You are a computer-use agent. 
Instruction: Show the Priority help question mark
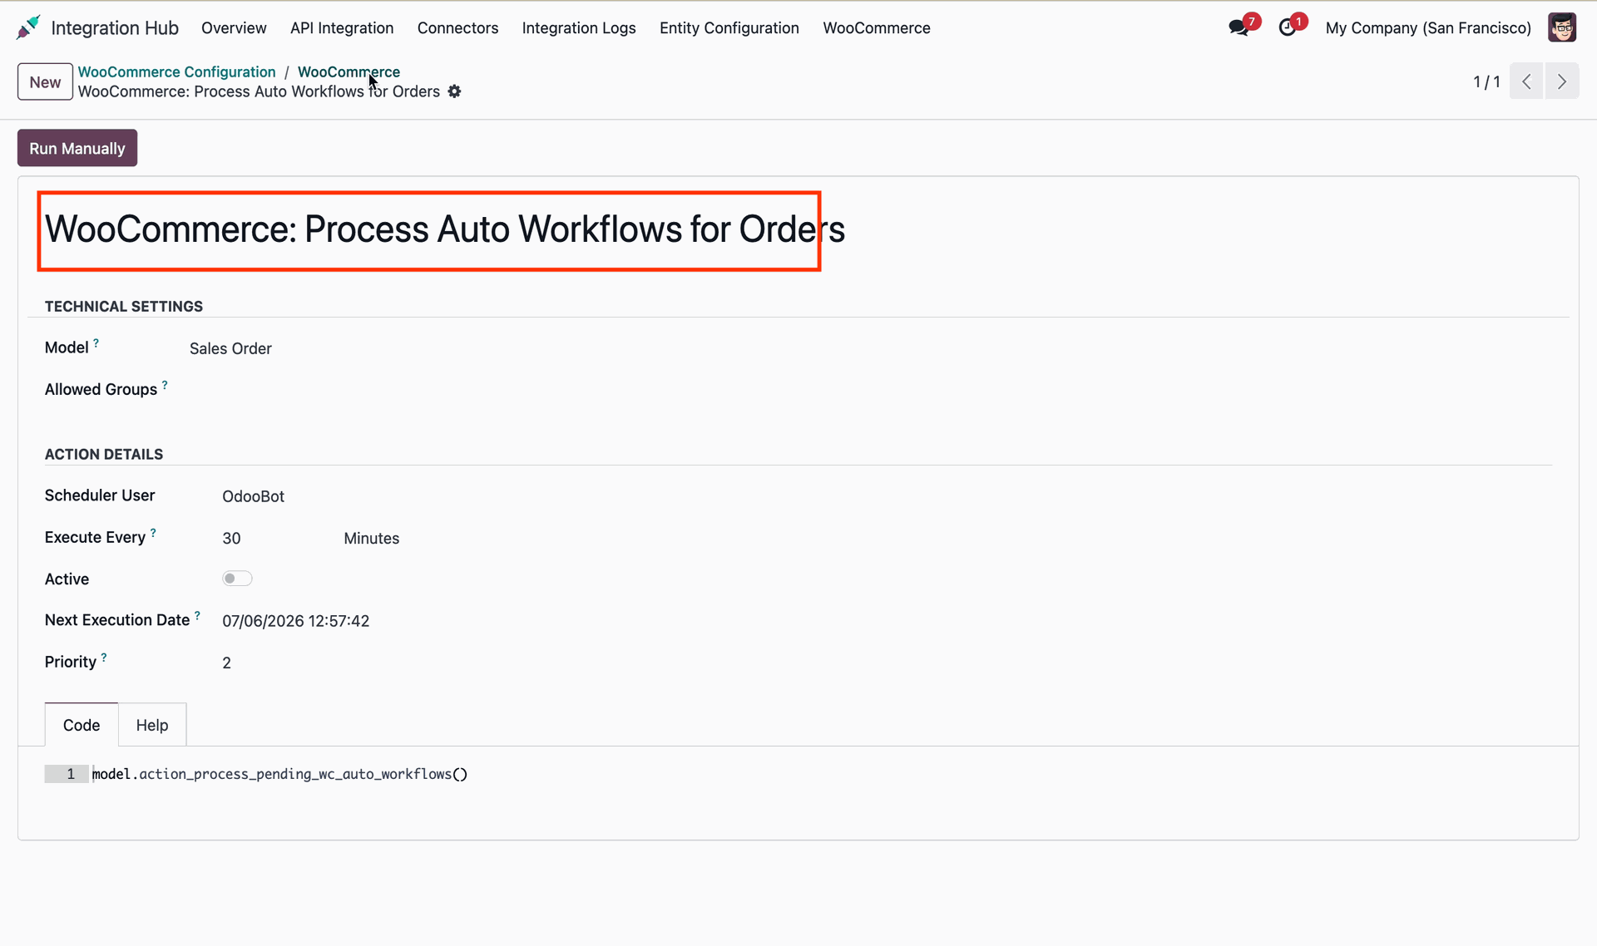pyautogui.click(x=104, y=657)
